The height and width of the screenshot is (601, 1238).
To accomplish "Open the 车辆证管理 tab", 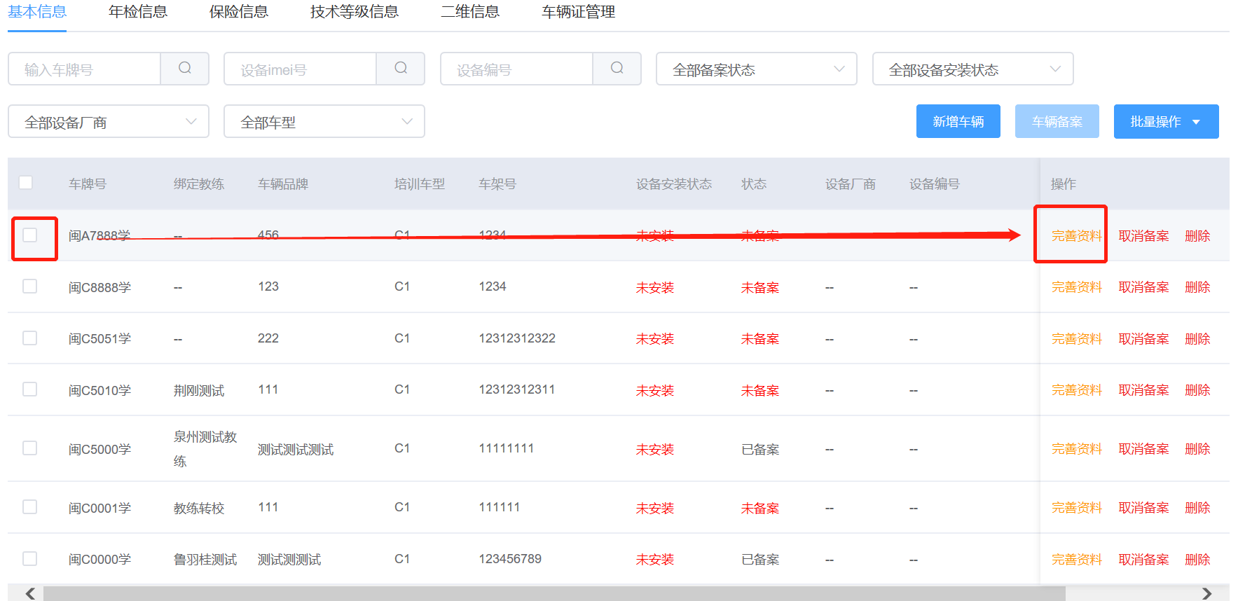I will tap(578, 12).
